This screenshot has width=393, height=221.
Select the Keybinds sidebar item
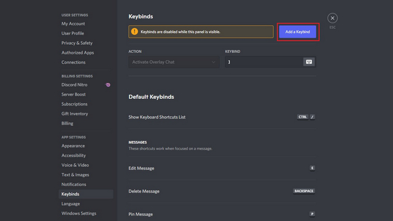coord(86,194)
